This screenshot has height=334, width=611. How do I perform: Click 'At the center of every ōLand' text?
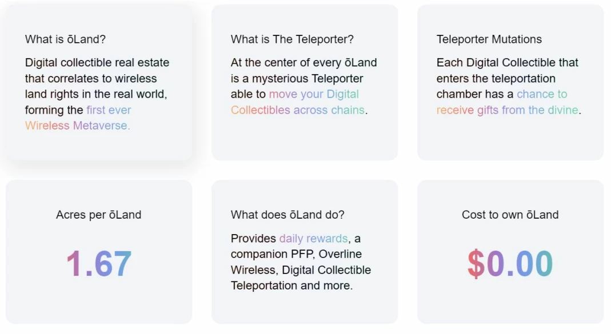[303, 63]
